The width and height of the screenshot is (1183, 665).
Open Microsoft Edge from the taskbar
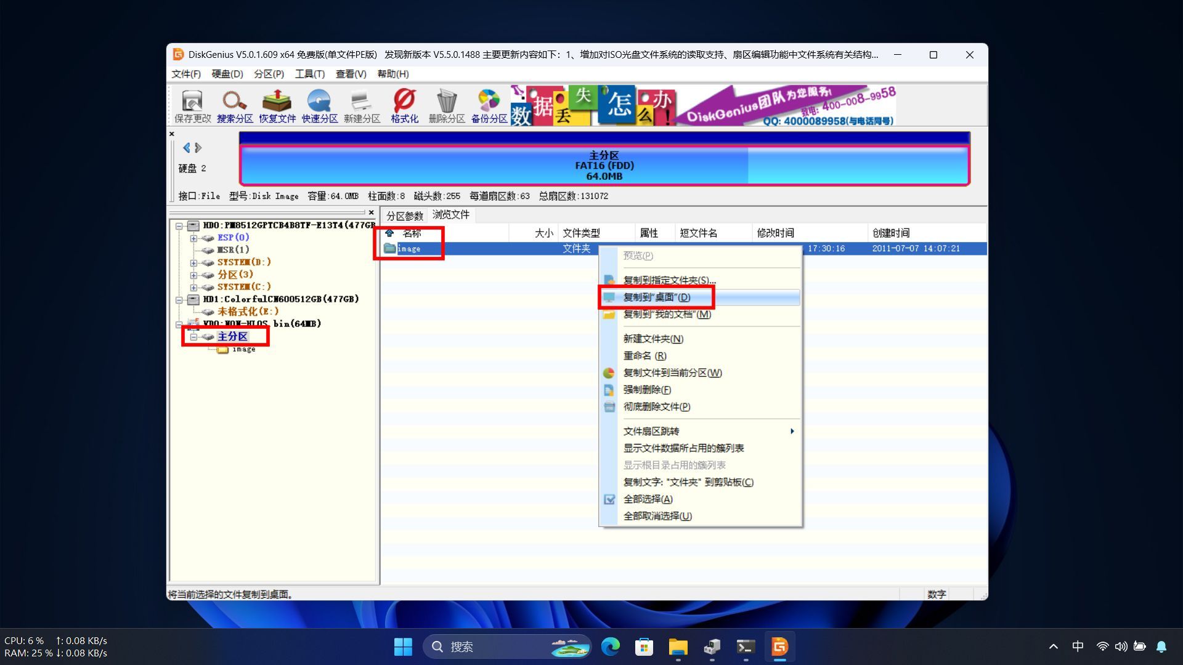pyautogui.click(x=610, y=647)
